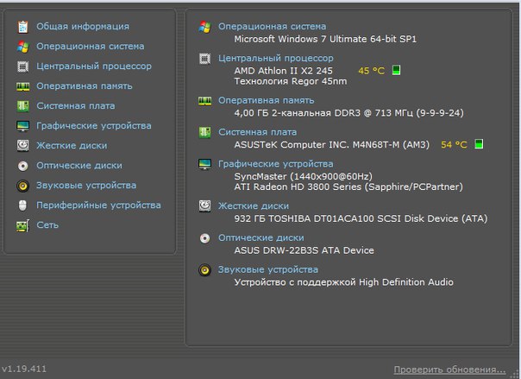Click the 45 °C CPU temperature value
521x379 pixels.
[372, 71]
